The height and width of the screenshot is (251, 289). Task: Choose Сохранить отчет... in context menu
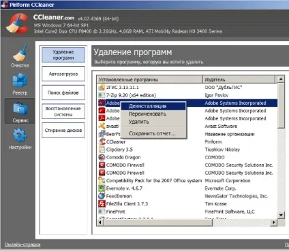[x=153, y=133]
